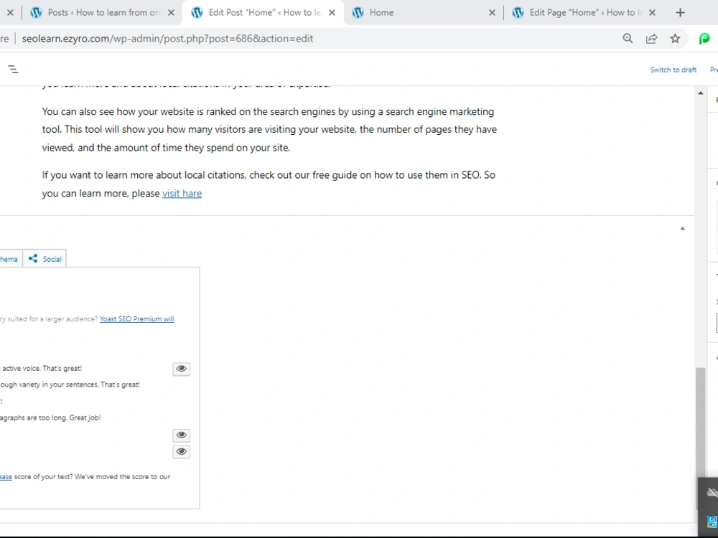The image size is (718, 538).
Task: Open a new browser tab
Action: tap(680, 12)
